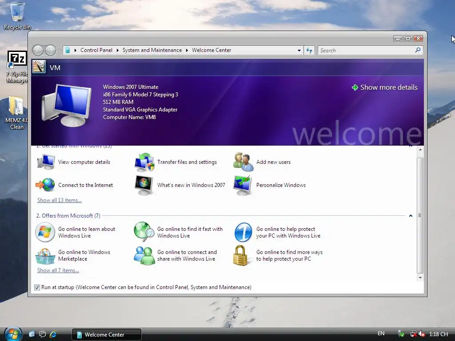The image size is (455, 341).
Task: Click the network status tray icon
Action: point(413,334)
